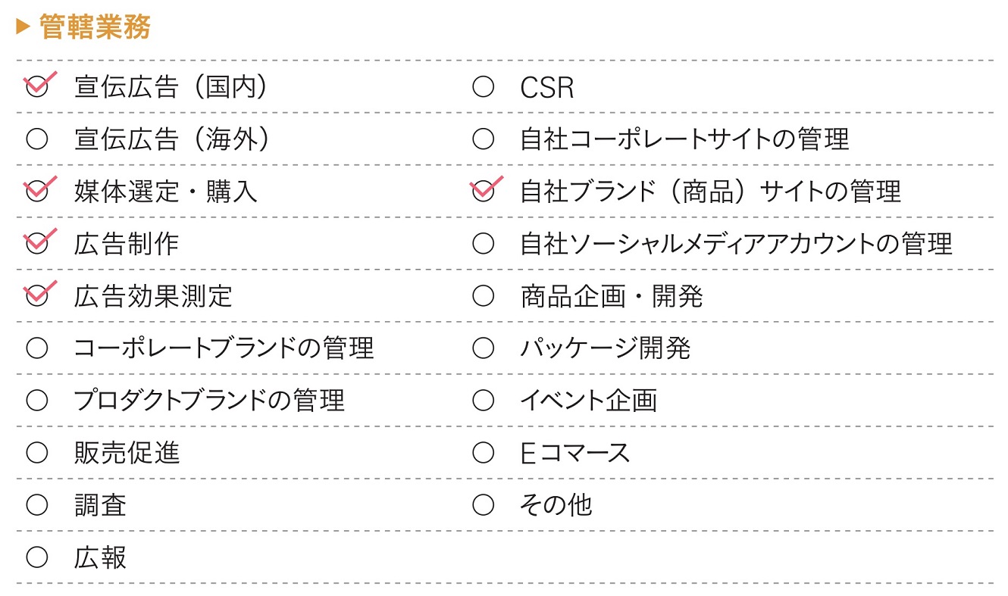Check 自社ソーシャルメディアアカウントの管理 option
Screen dimensions: 1008x596
pos(483,244)
